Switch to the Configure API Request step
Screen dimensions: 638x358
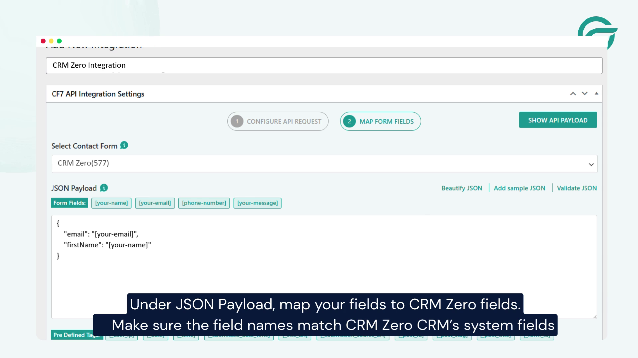(278, 121)
